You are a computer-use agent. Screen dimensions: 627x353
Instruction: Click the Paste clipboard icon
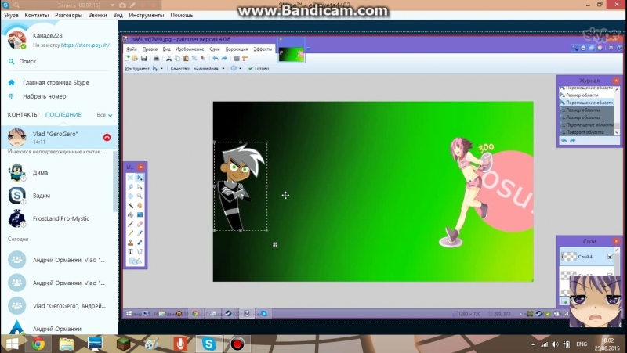click(x=186, y=58)
